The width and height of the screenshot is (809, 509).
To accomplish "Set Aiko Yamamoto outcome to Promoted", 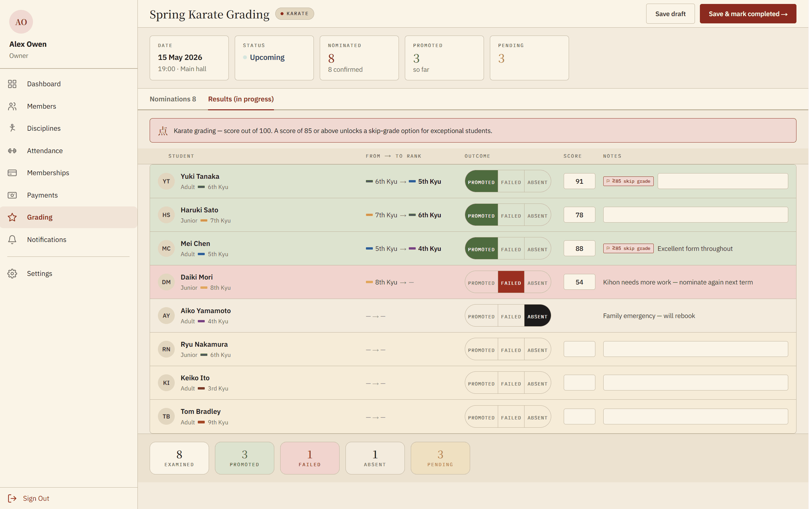I will [x=481, y=315].
